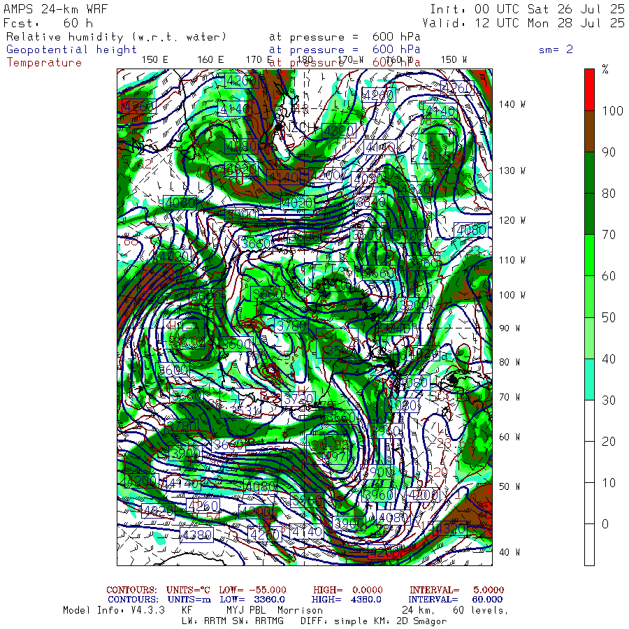The image size is (629, 629).
Task: Click the 'Fcst: 60 h' forecast hour text
Action: coord(48,23)
